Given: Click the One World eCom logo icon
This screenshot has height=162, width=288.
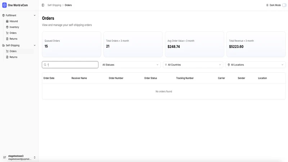Looking at the screenshot, I should tap(4, 5).
